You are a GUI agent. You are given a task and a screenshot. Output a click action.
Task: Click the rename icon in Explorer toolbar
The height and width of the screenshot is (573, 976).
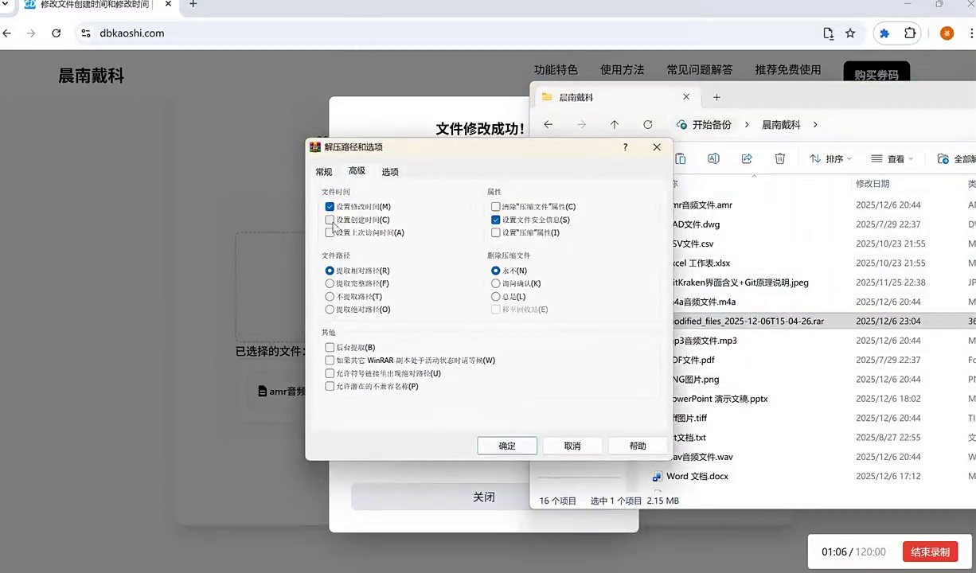713,159
